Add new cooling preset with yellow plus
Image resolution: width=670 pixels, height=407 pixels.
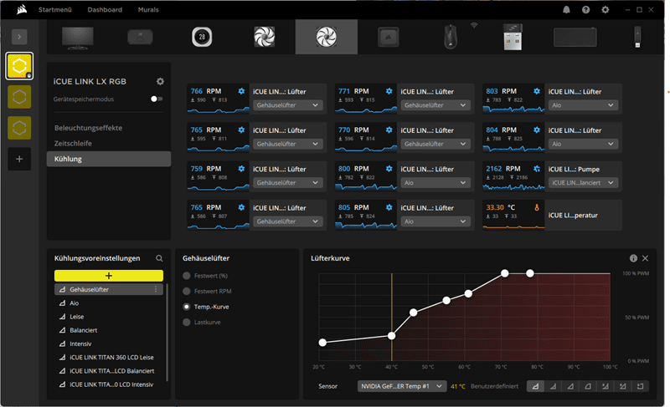pos(109,276)
